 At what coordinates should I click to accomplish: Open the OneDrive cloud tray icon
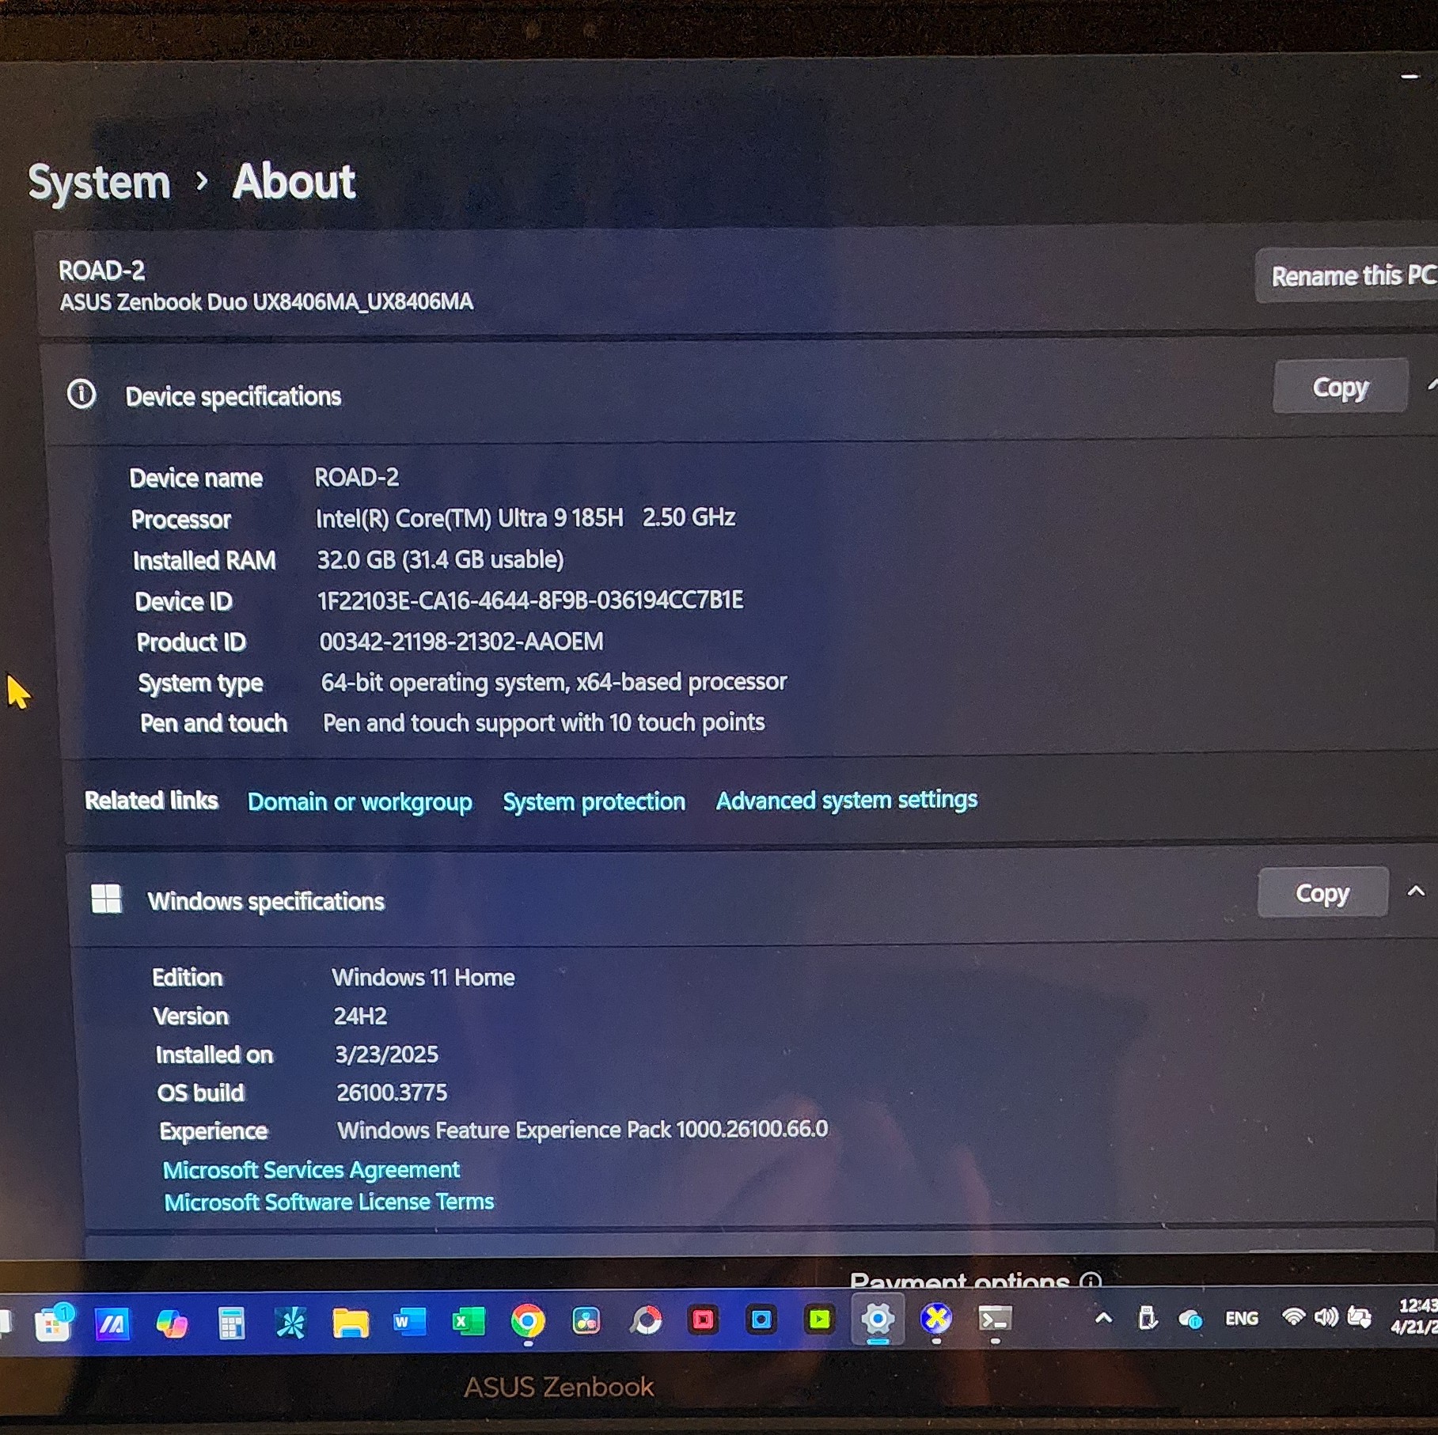coord(1190,1319)
